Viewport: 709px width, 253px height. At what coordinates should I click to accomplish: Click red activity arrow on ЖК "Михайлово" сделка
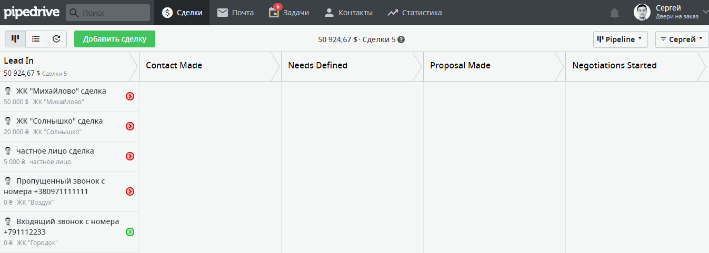click(x=130, y=96)
